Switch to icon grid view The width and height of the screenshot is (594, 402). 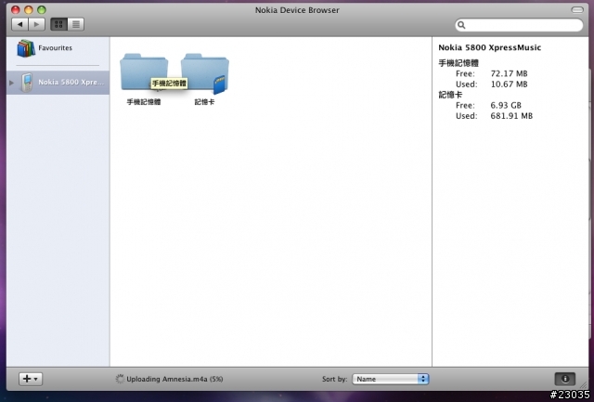(x=58, y=25)
